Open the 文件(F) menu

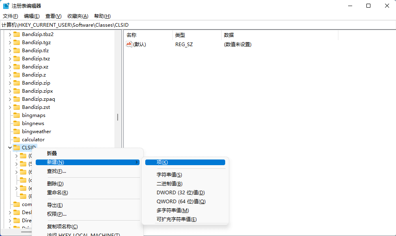[x=11, y=16]
